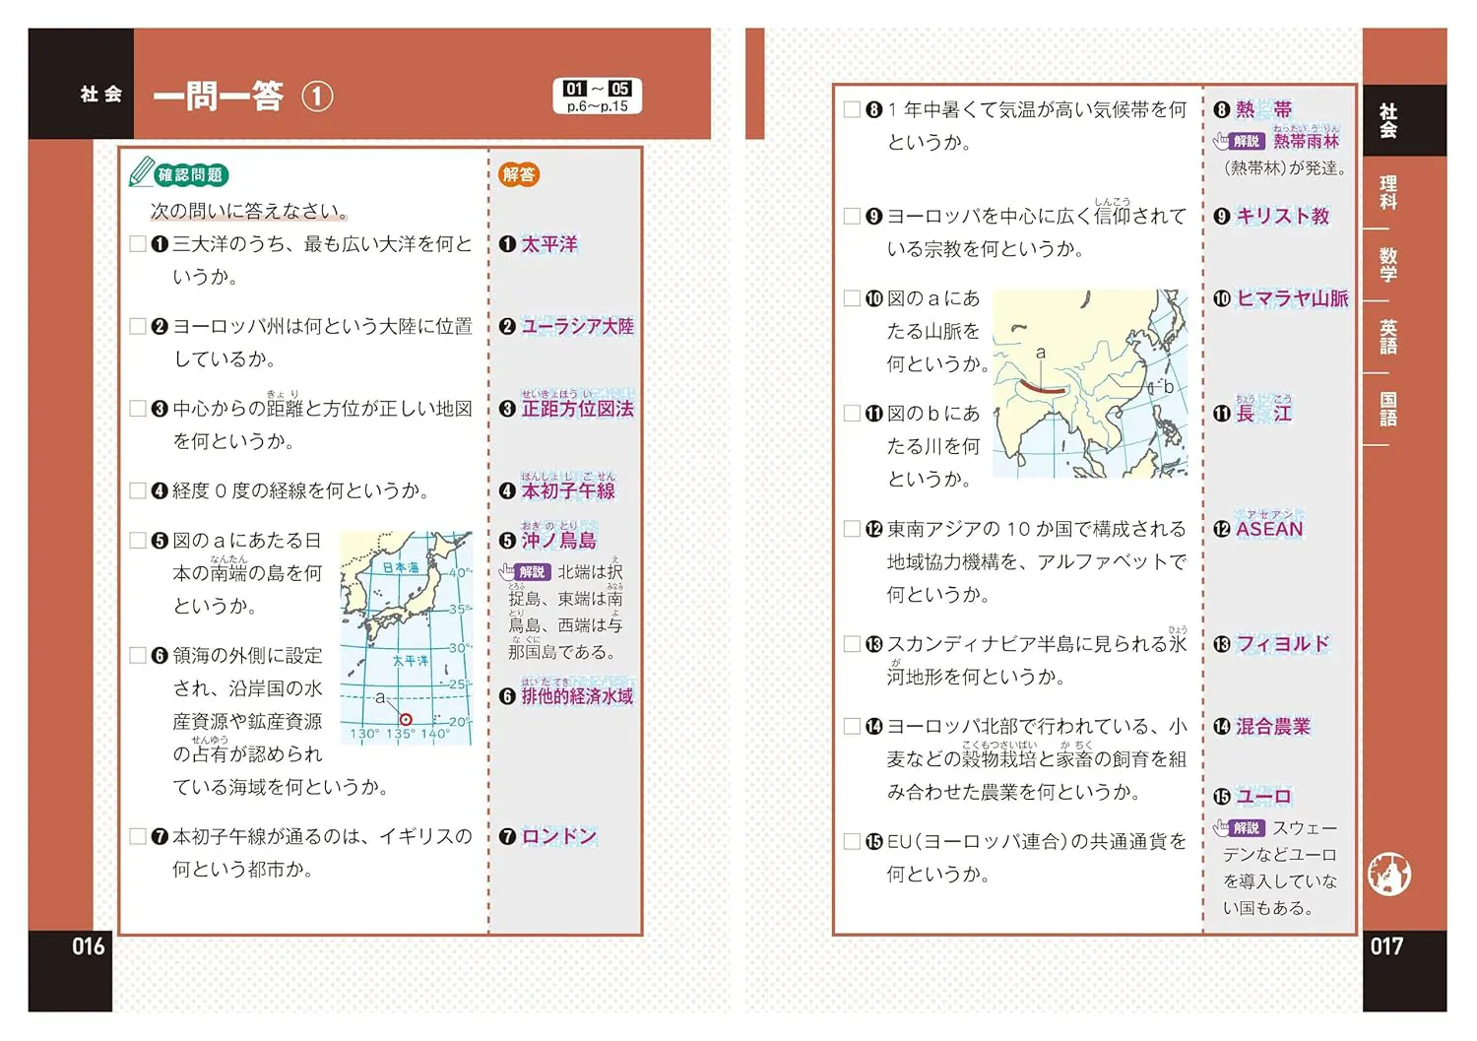Image resolution: width=1477 pixels, height=1041 pixels.
Task: Tick question 5 checkbox about 南端の島
Action: [x=138, y=540]
